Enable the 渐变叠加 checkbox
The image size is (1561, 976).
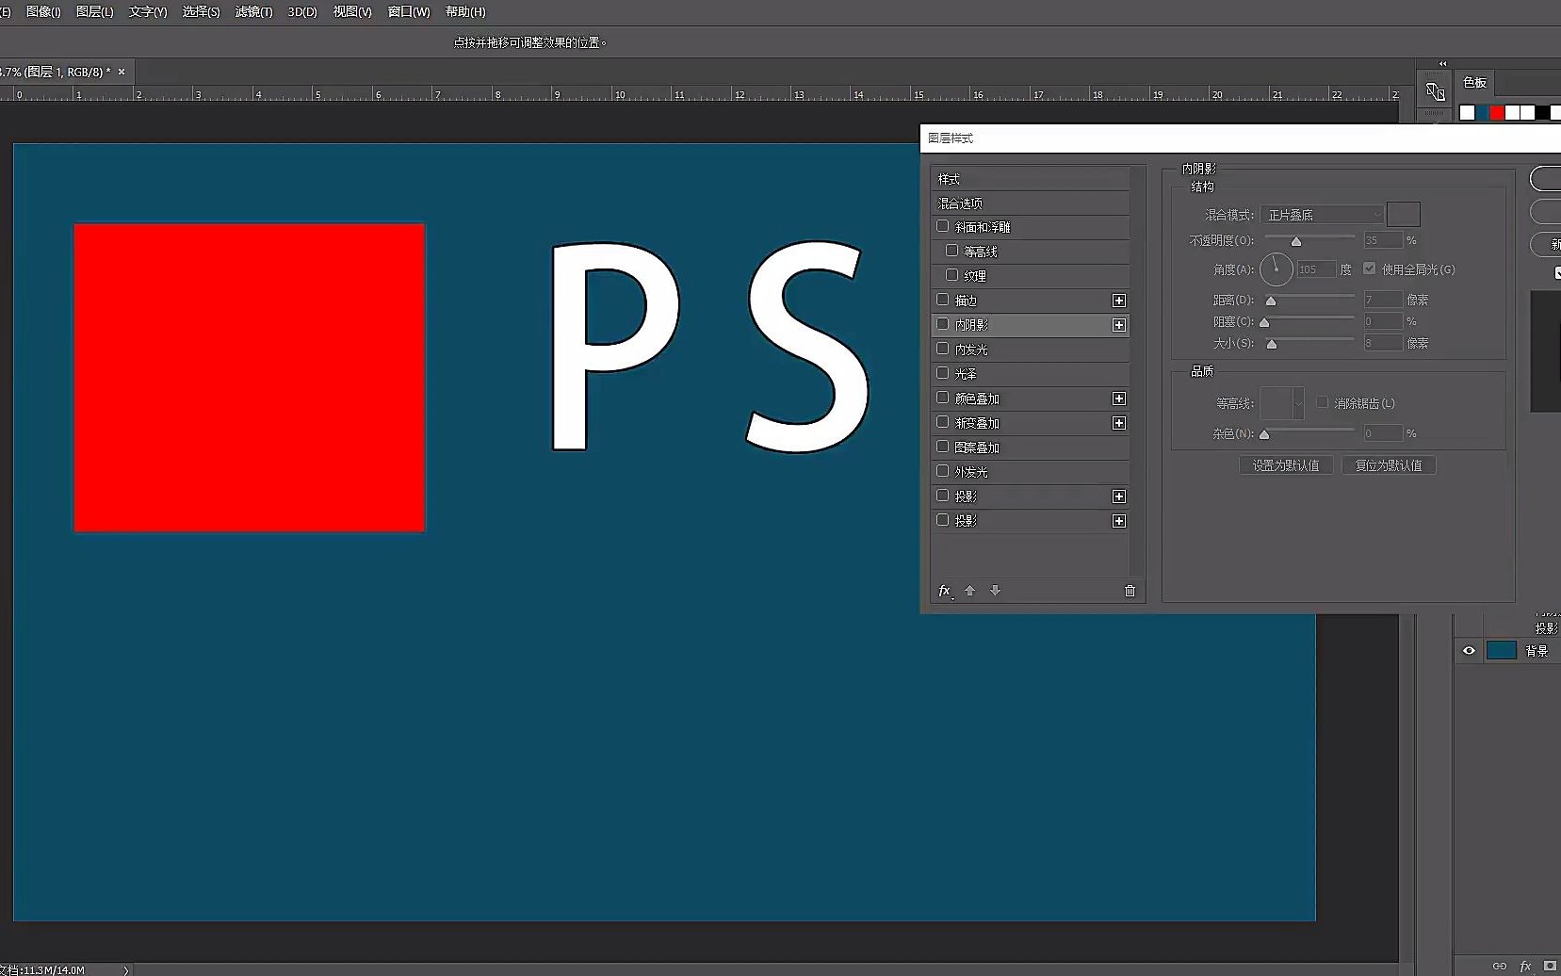(x=943, y=422)
